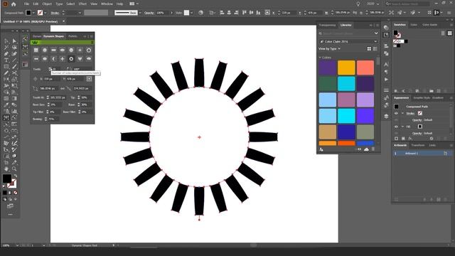This screenshot has width=455, height=256.
Task: Open Color Claim 2016 library dropdown
Action: [348, 41]
